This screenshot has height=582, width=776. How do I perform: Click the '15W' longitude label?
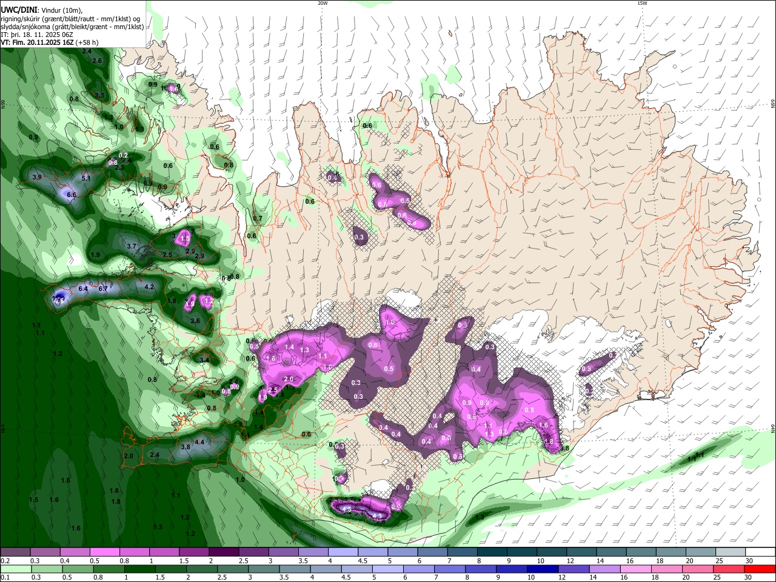click(x=642, y=3)
